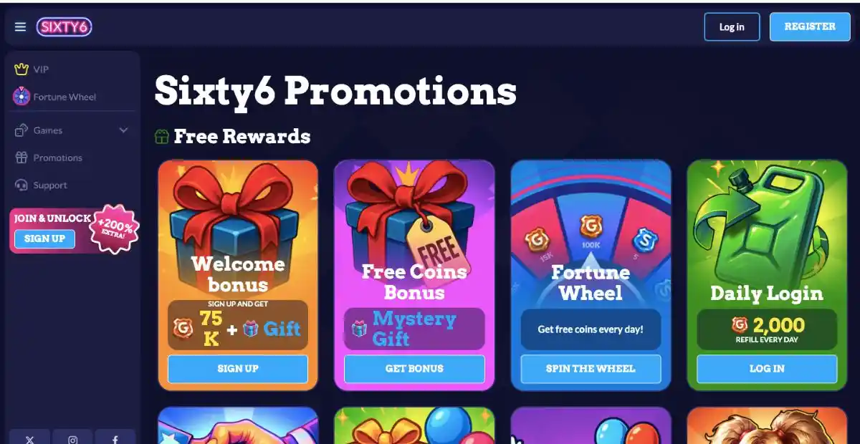Open the X (Twitter) social icon
The width and height of the screenshot is (860, 444).
(x=29, y=439)
